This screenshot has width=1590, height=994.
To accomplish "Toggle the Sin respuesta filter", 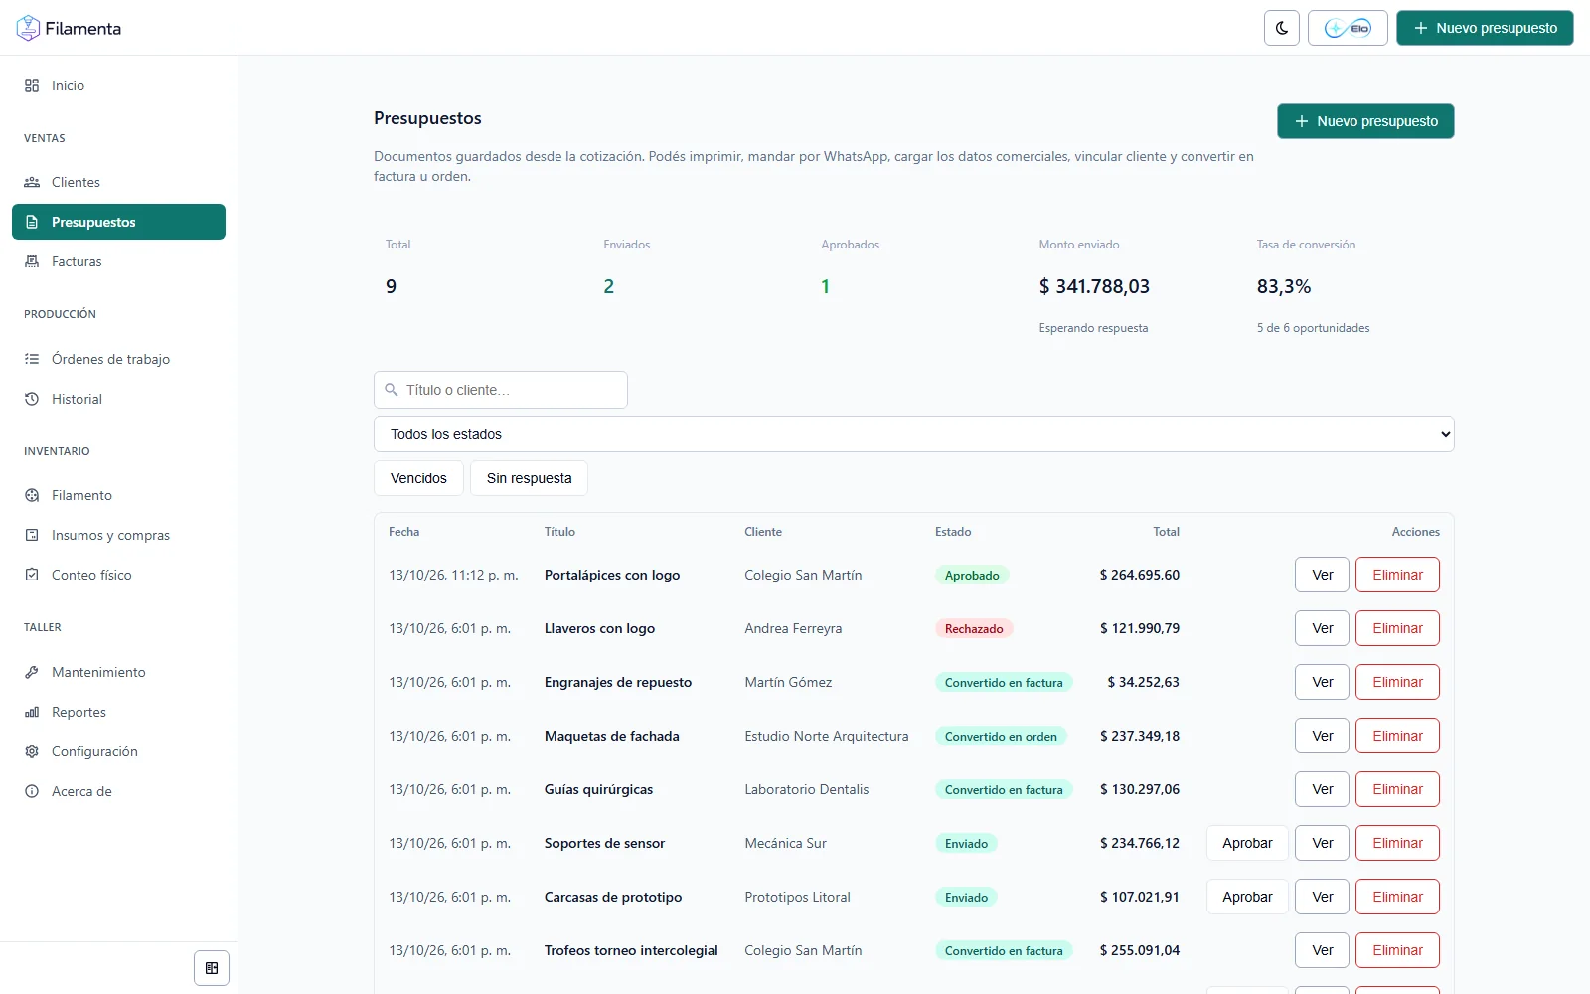I will click(529, 478).
